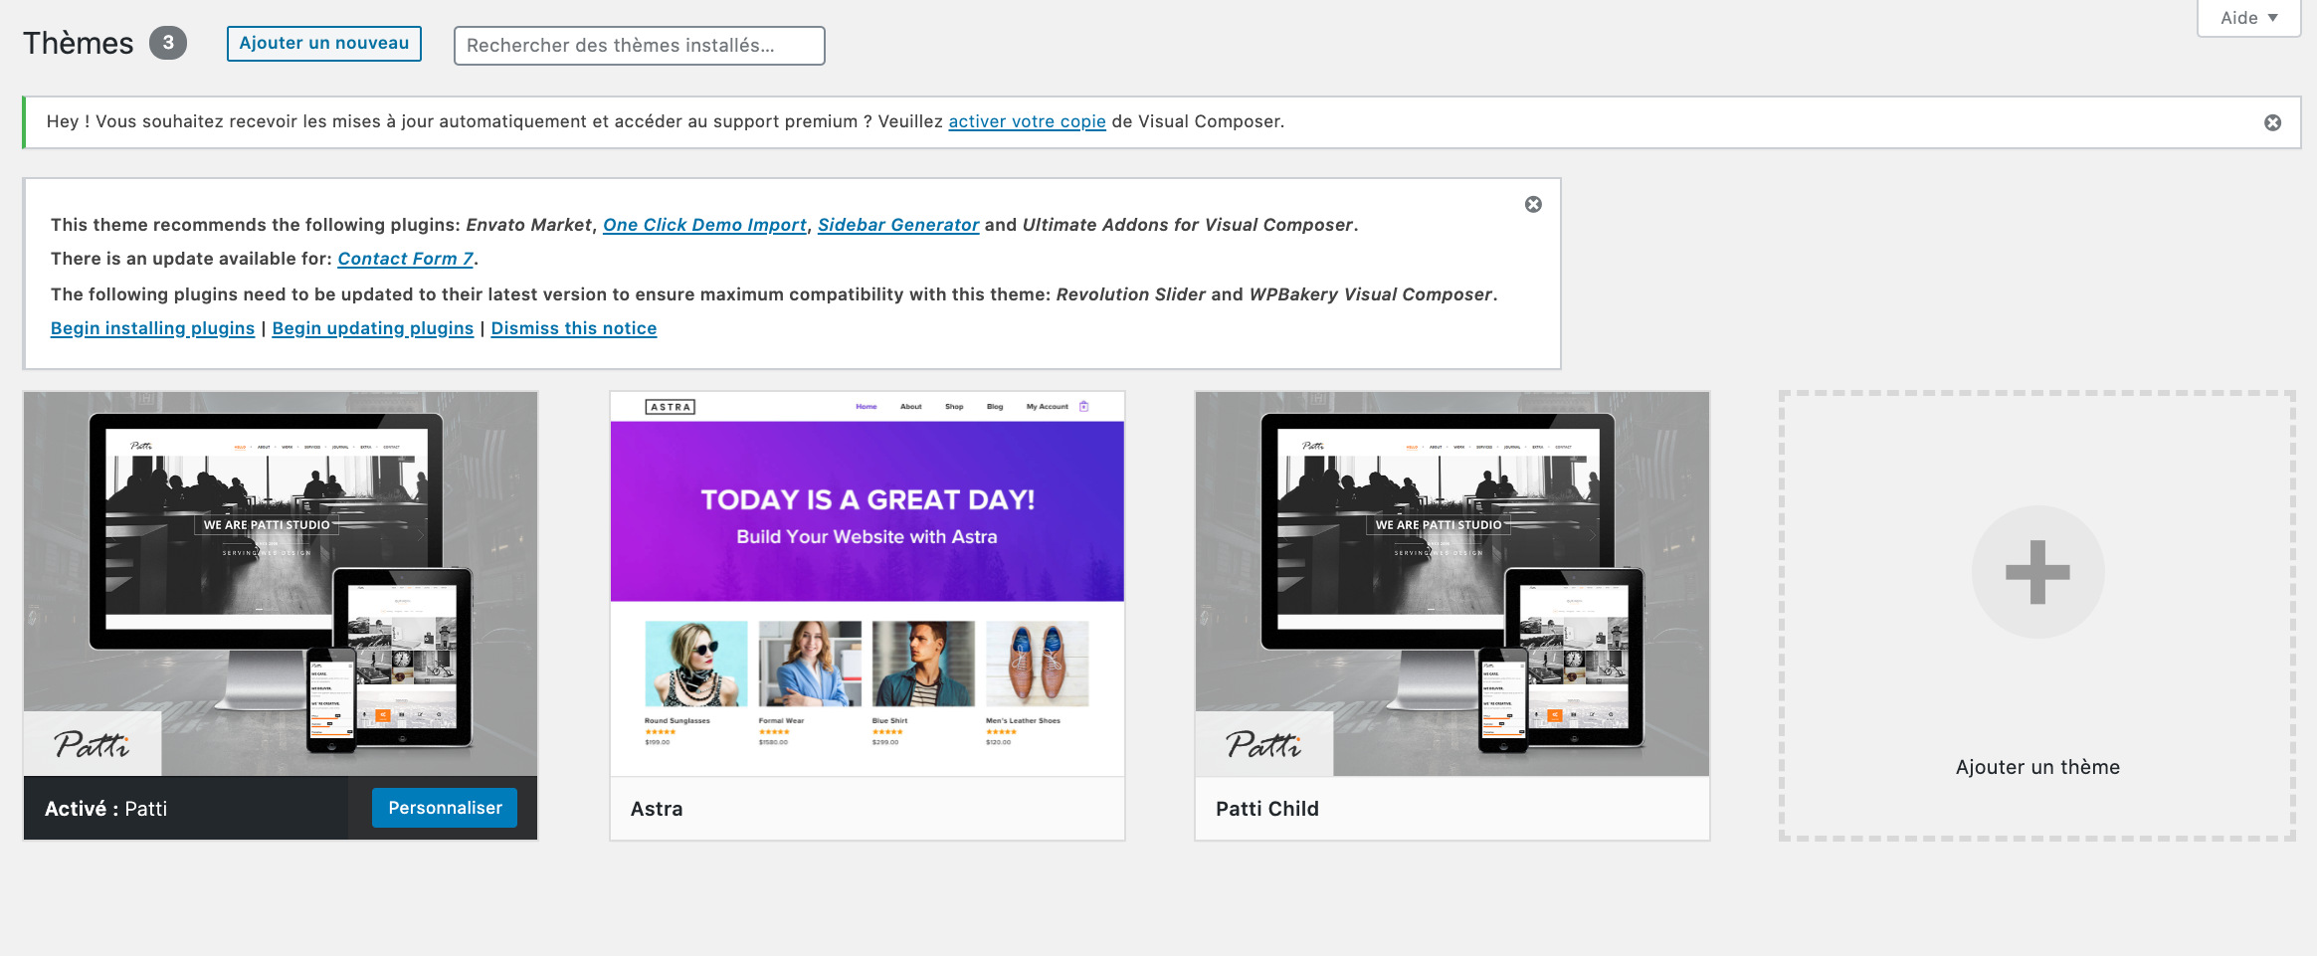Open the activer votre copie link
The height and width of the screenshot is (956, 2317).
[x=1027, y=121]
